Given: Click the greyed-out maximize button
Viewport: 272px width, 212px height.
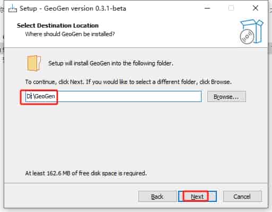Looking at the screenshot, I should click(x=231, y=8).
